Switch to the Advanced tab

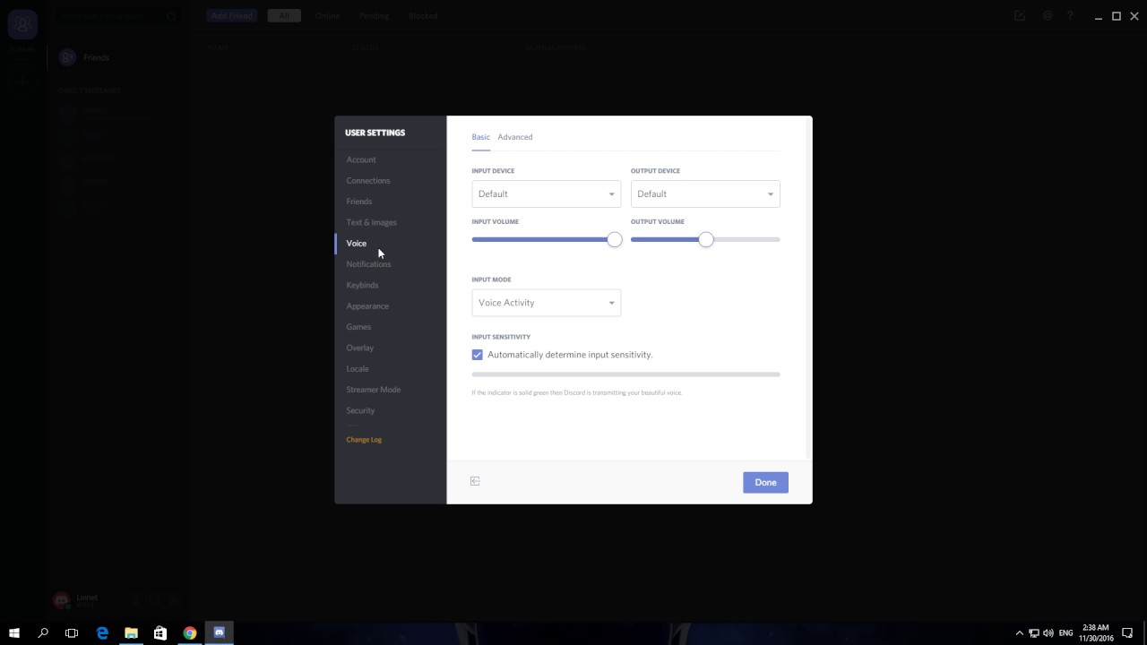515,137
